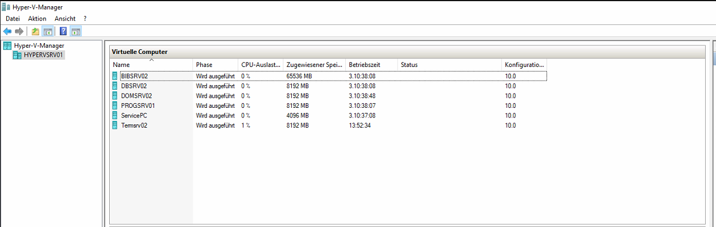Open the Datei menu
Image resolution: width=716 pixels, height=227 pixels.
13,19
